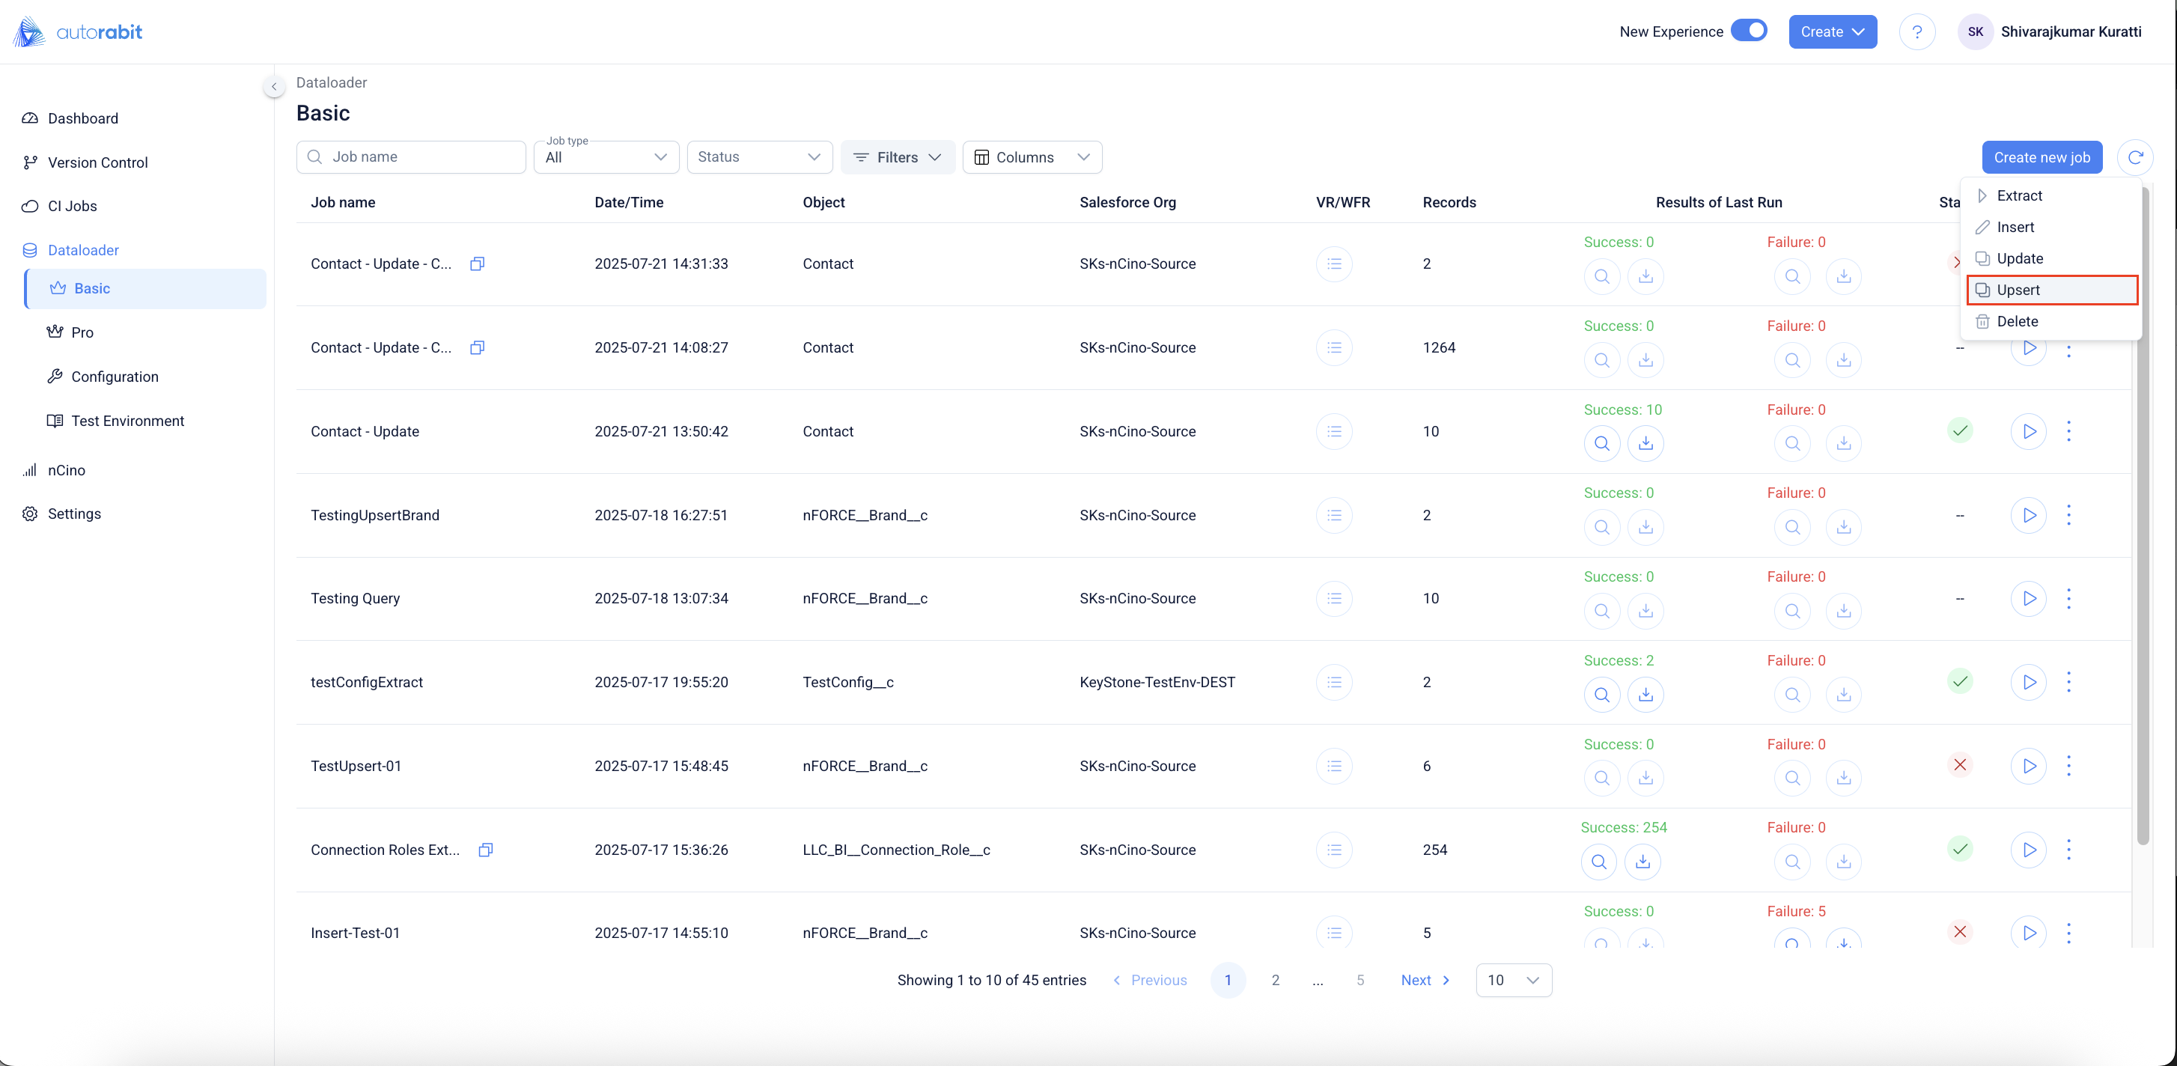Choose Extract in the create job menu
The height and width of the screenshot is (1066, 2177).
click(x=2019, y=195)
